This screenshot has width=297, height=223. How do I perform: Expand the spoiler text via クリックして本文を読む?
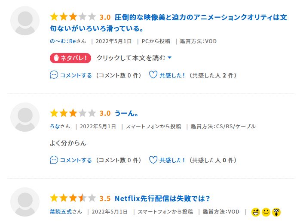point(131,58)
